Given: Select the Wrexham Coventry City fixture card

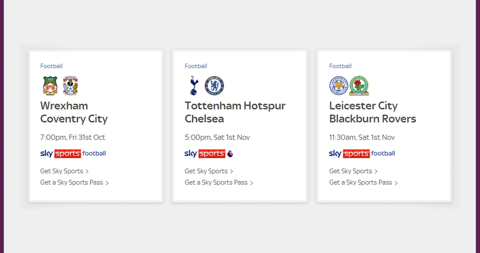Looking at the screenshot, I should pyautogui.click(x=95, y=126).
